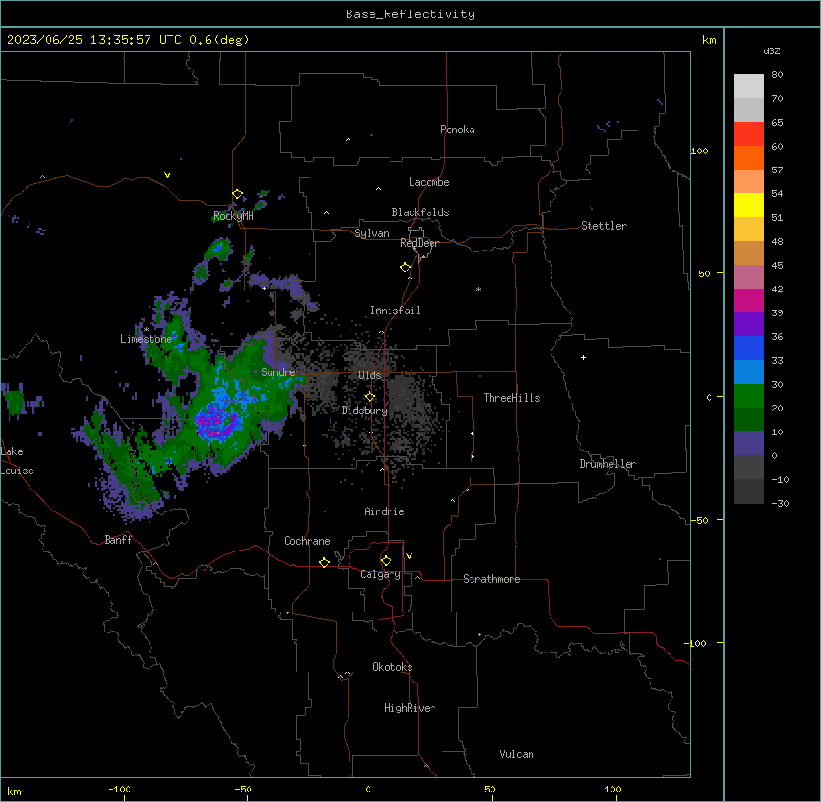This screenshot has height=802, width=821.
Task: Click the RockyMH label
Action: 233,216
